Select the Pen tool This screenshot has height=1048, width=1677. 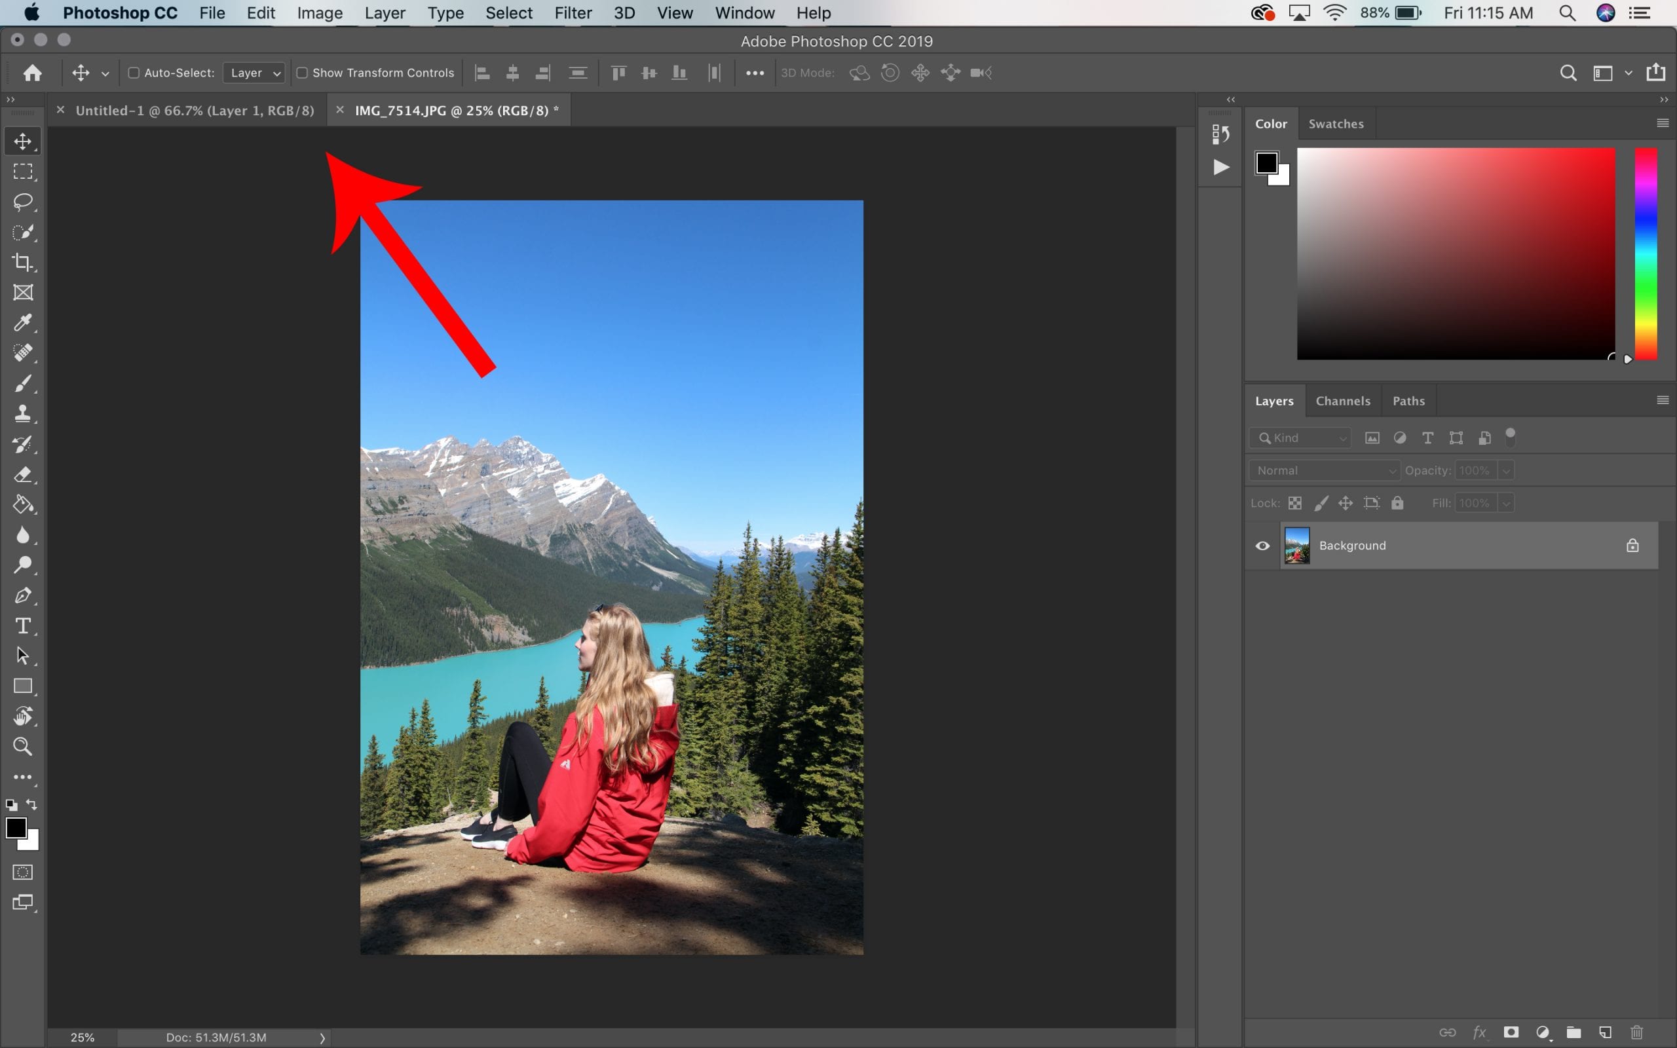23,595
